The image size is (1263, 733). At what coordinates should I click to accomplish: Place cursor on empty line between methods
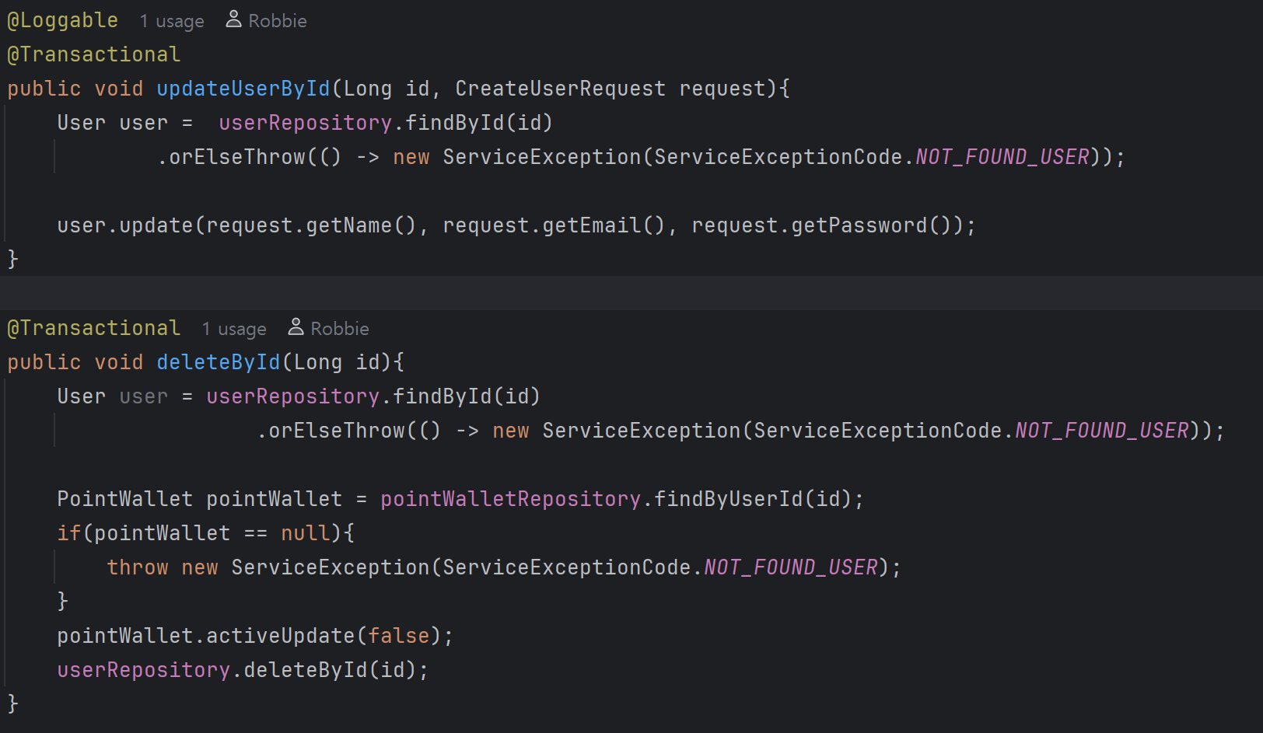tap(631, 293)
